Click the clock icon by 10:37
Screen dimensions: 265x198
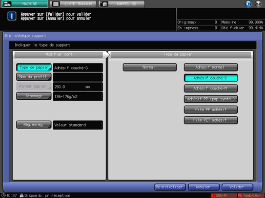4,195
